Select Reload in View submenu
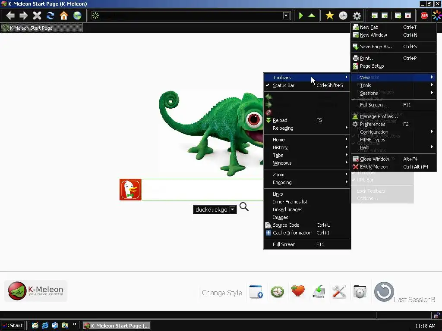Image resolution: width=442 pixels, height=331 pixels. click(307, 120)
